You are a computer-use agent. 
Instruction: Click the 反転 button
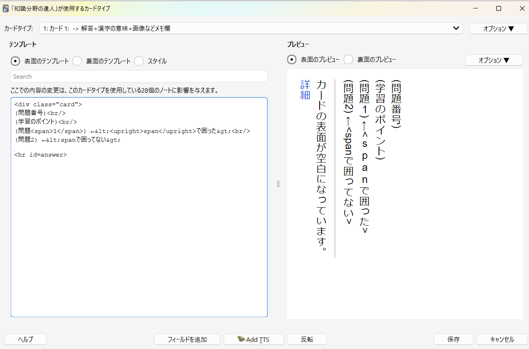[307, 339]
